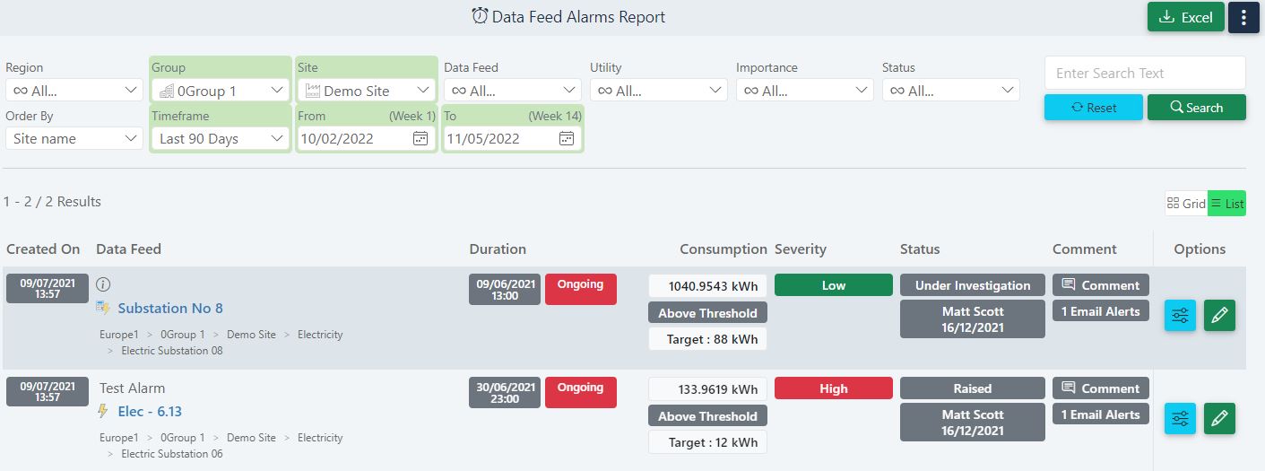Click Electric Substation 08 breadcrumb text
The height and width of the screenshot is (471, 1265).
171,351
